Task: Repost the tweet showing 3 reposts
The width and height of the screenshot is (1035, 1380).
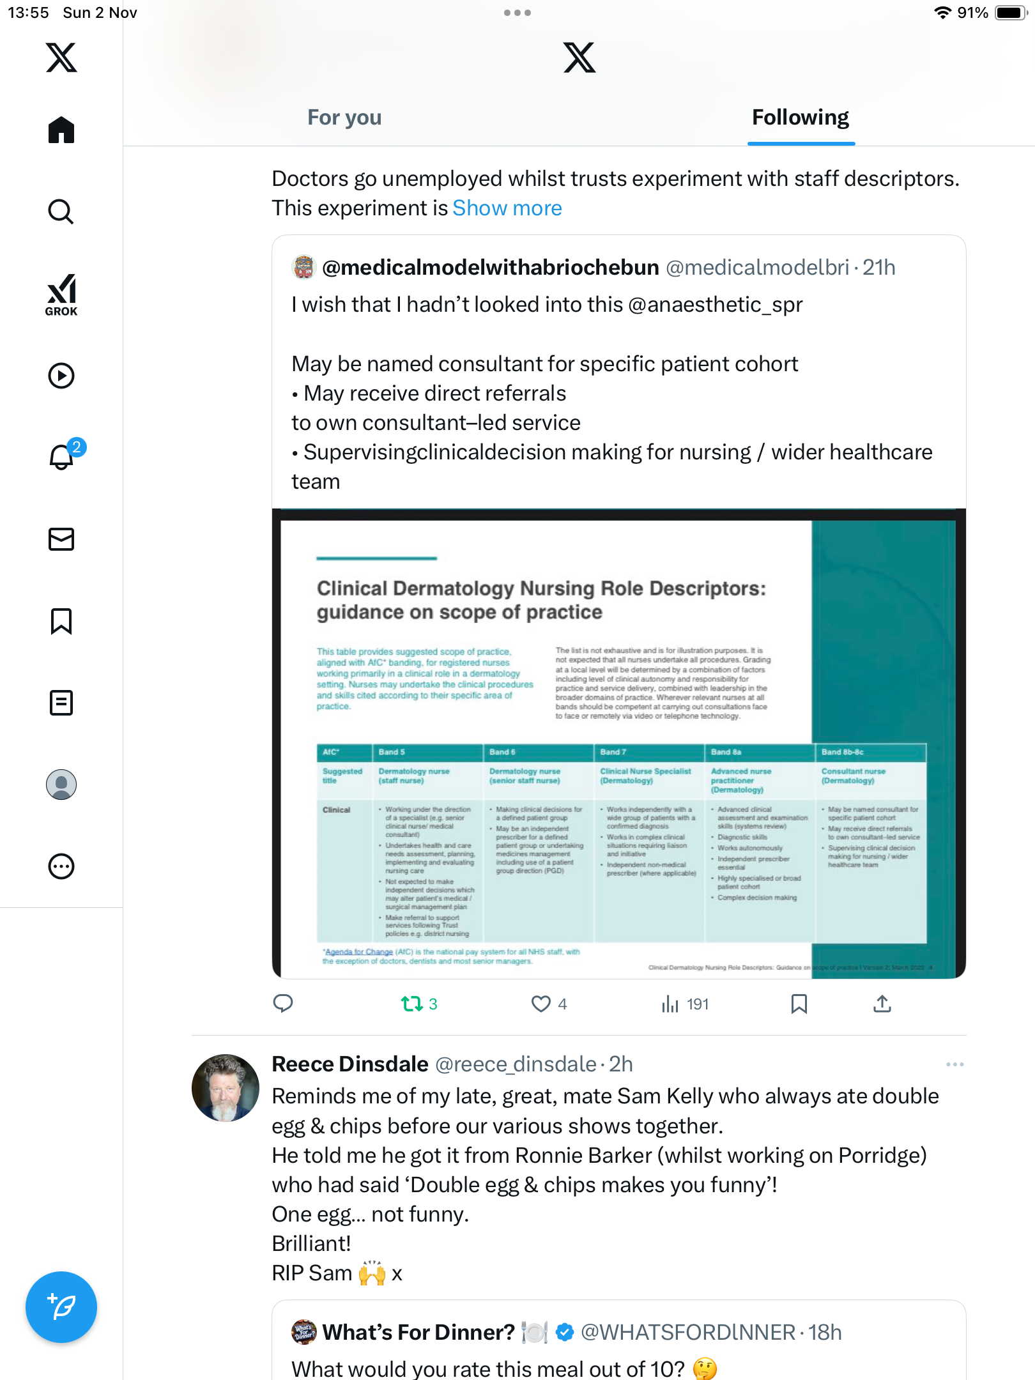Action: pyautogui.click(x=419, y=1004)
